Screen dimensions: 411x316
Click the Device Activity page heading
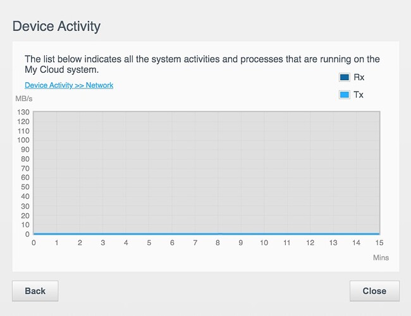coord(56,26)
